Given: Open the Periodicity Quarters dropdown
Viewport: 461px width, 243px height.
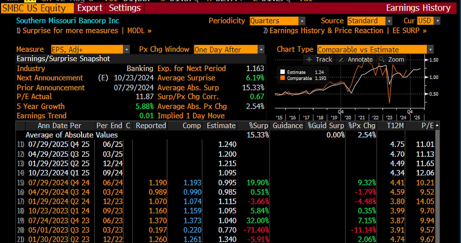Looking at the screenshot, I should click(277, 21).
